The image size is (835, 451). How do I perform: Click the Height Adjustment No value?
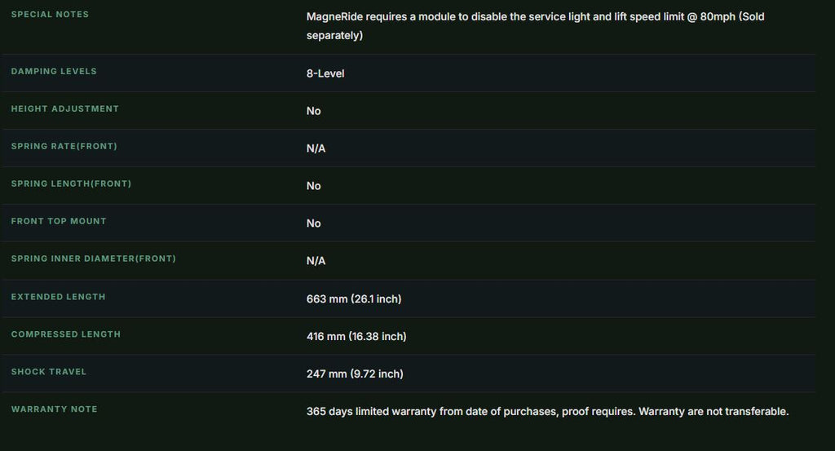314,111
